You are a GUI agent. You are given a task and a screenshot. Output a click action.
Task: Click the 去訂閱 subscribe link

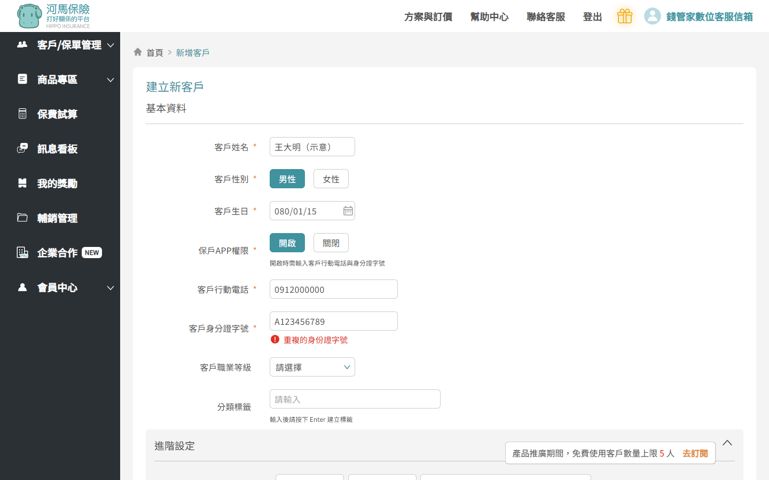[x=695, y=453]
